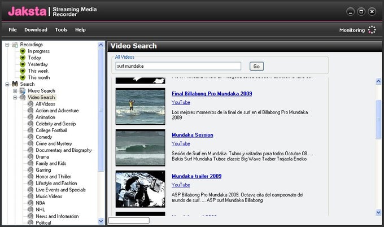Viewport: 384px width, 227px height.
Task: Click the Comedy reel icon
Action: pos(30,137)
